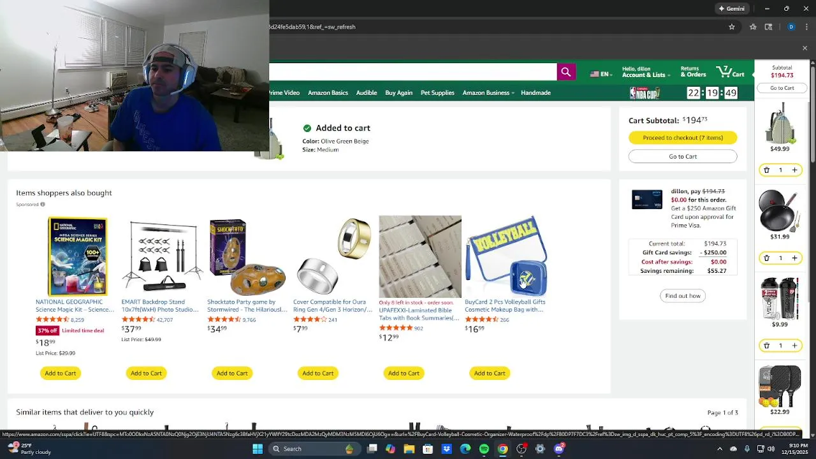Screen dimensions: 816x459
Task: Add Shocktato Party game to cart
Action: click(x=232, y=373)
